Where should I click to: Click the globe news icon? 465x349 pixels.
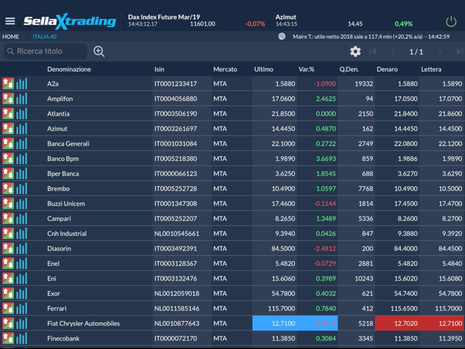tap(282, 37)
